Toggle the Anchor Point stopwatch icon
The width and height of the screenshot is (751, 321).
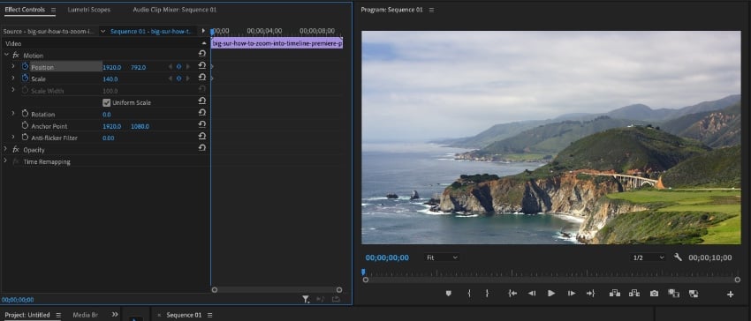tap(26, 125)
